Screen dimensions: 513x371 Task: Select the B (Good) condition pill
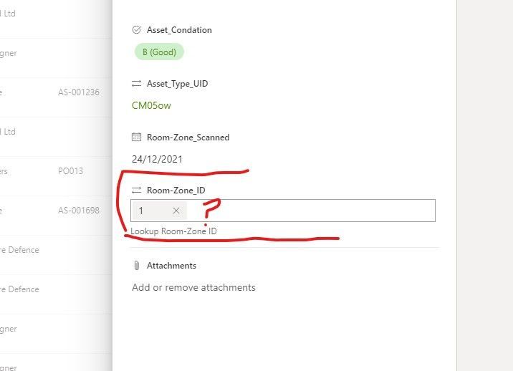click(x=159, y=52)
